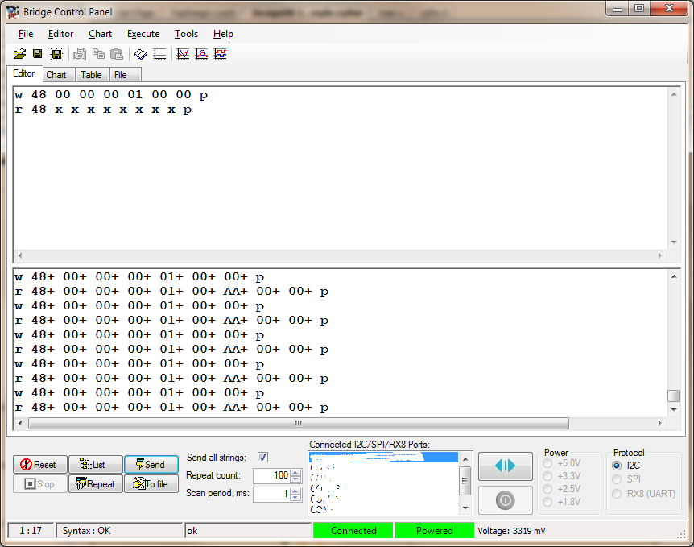
Task: Select the I2C protocol radio button
Action: coord(617,466)
